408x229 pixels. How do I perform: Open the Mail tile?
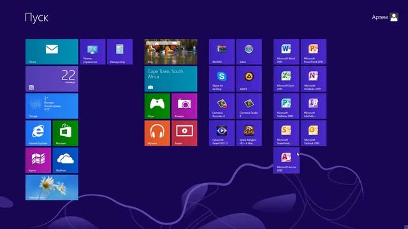click(52, 52)
